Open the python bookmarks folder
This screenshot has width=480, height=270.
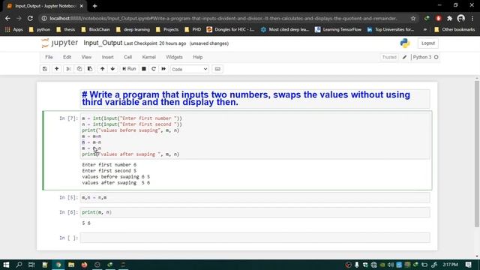(x=40, y=30)
